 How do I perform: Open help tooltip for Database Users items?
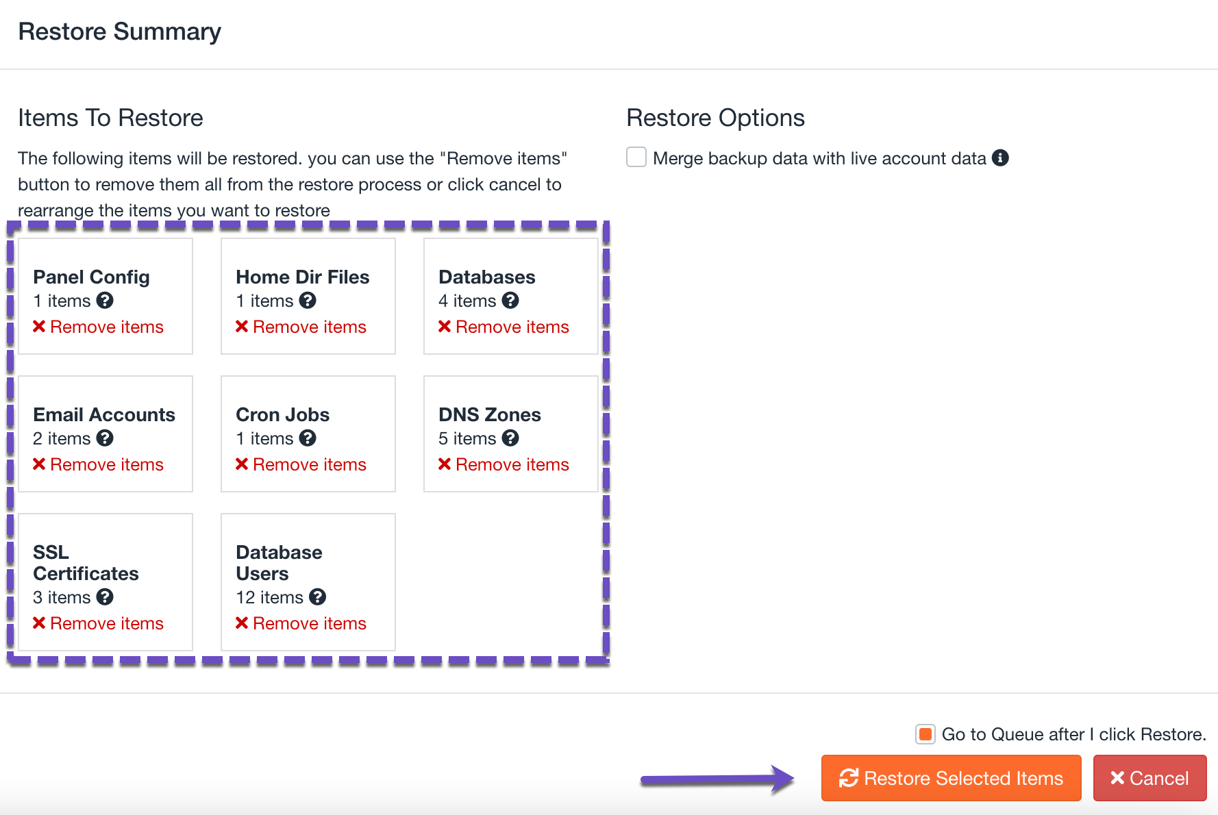click(x=319, y=597)
